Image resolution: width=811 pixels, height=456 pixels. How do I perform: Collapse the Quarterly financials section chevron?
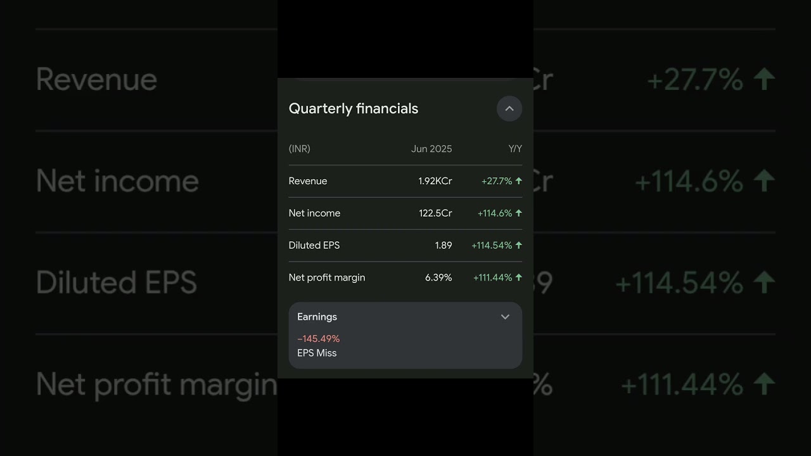point(509,108)
